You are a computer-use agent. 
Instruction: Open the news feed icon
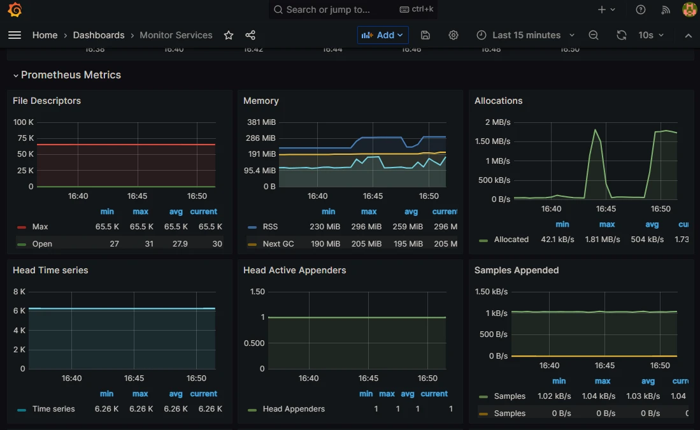click(x=666, y=10)
